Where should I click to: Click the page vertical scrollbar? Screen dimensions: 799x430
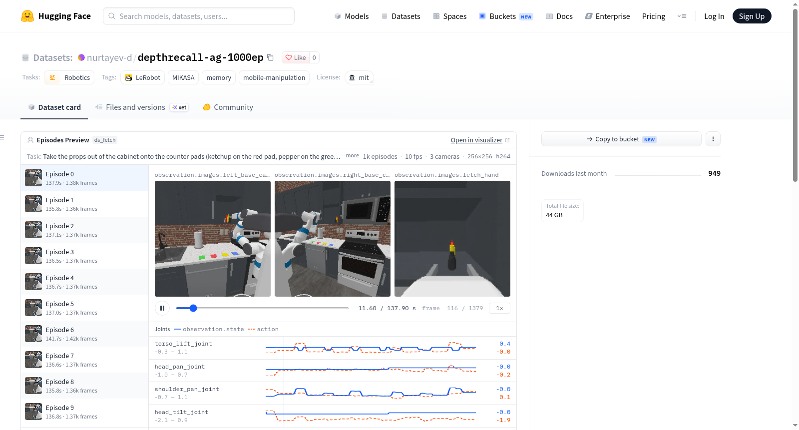(796, 95)
